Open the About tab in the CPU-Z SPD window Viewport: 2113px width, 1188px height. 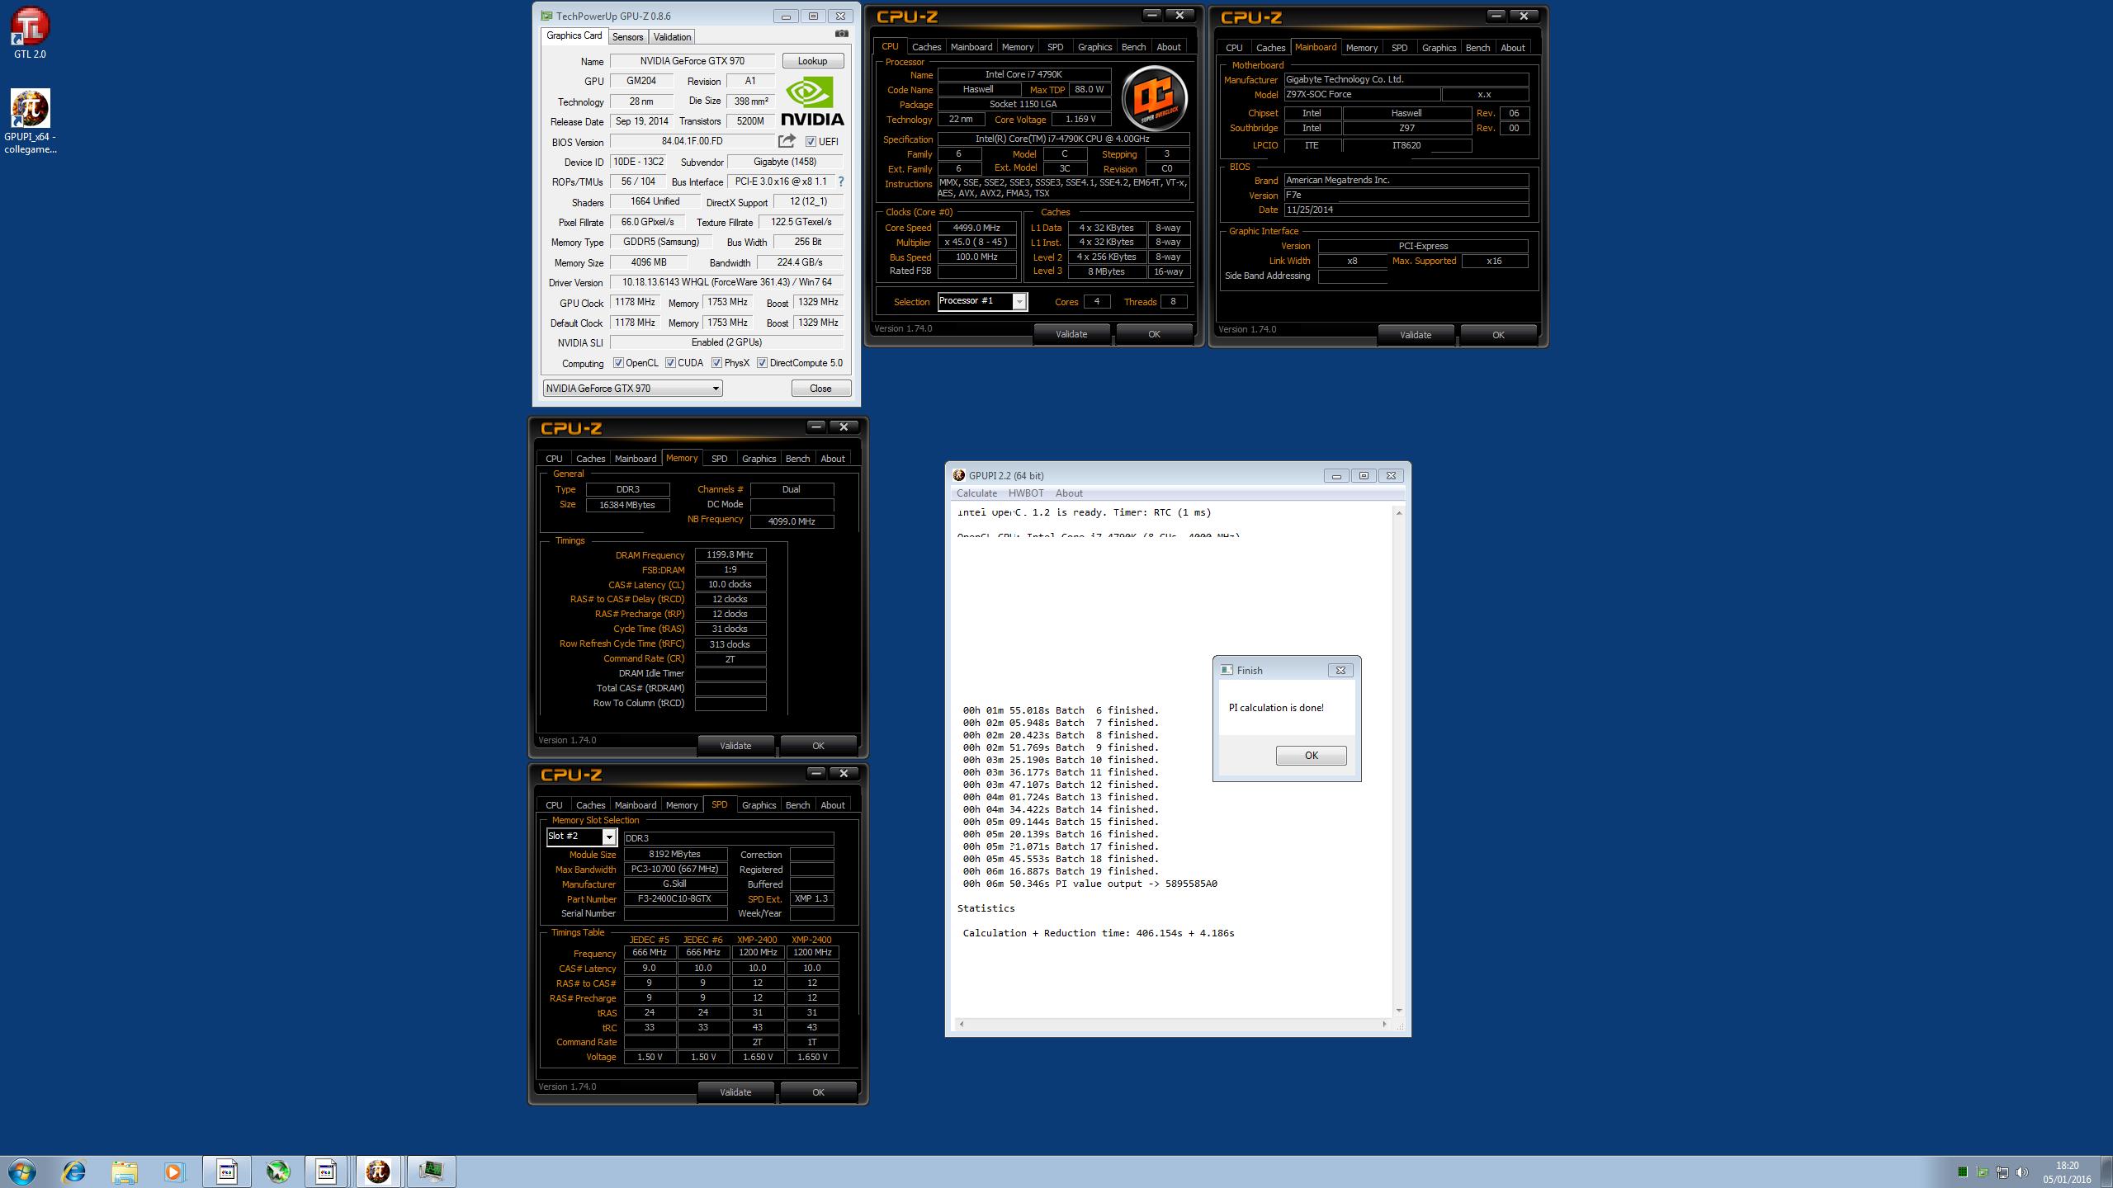click(x=832, y=805)
